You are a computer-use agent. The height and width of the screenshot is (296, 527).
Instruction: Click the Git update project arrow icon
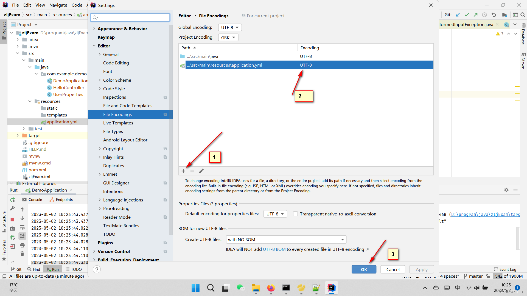pos(458,15)
